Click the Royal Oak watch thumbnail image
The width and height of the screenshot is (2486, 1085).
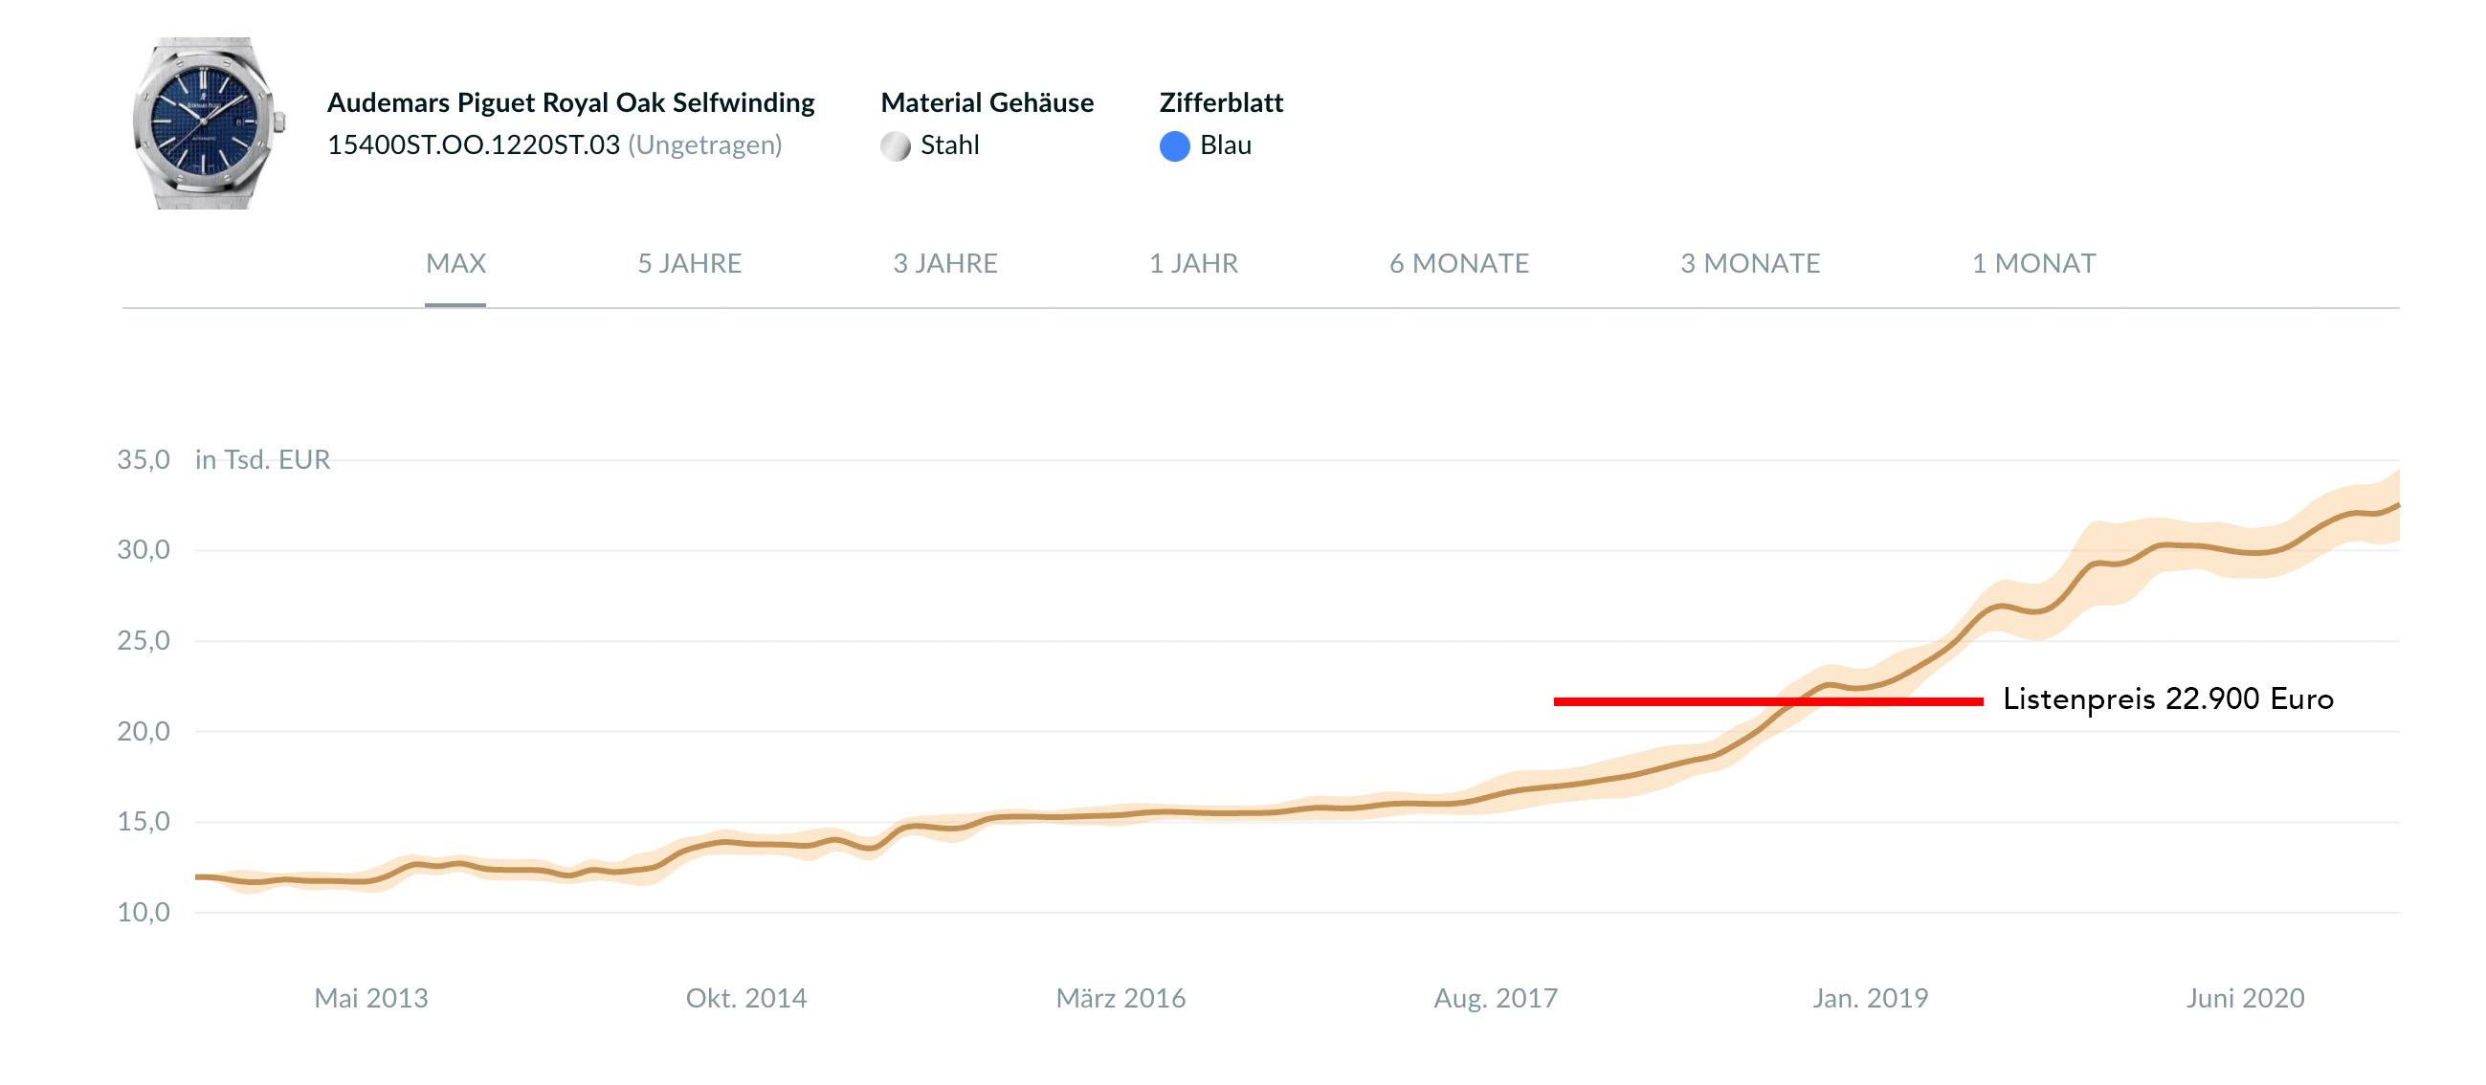pos(208,122)
